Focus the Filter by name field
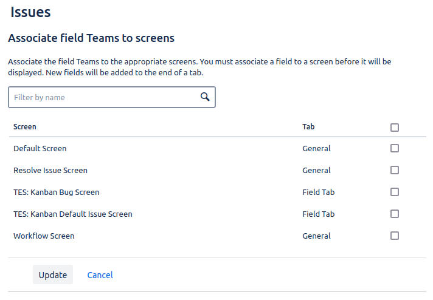Screen dimensions: 433x300 pyautogui.click(x=103, y=97)
